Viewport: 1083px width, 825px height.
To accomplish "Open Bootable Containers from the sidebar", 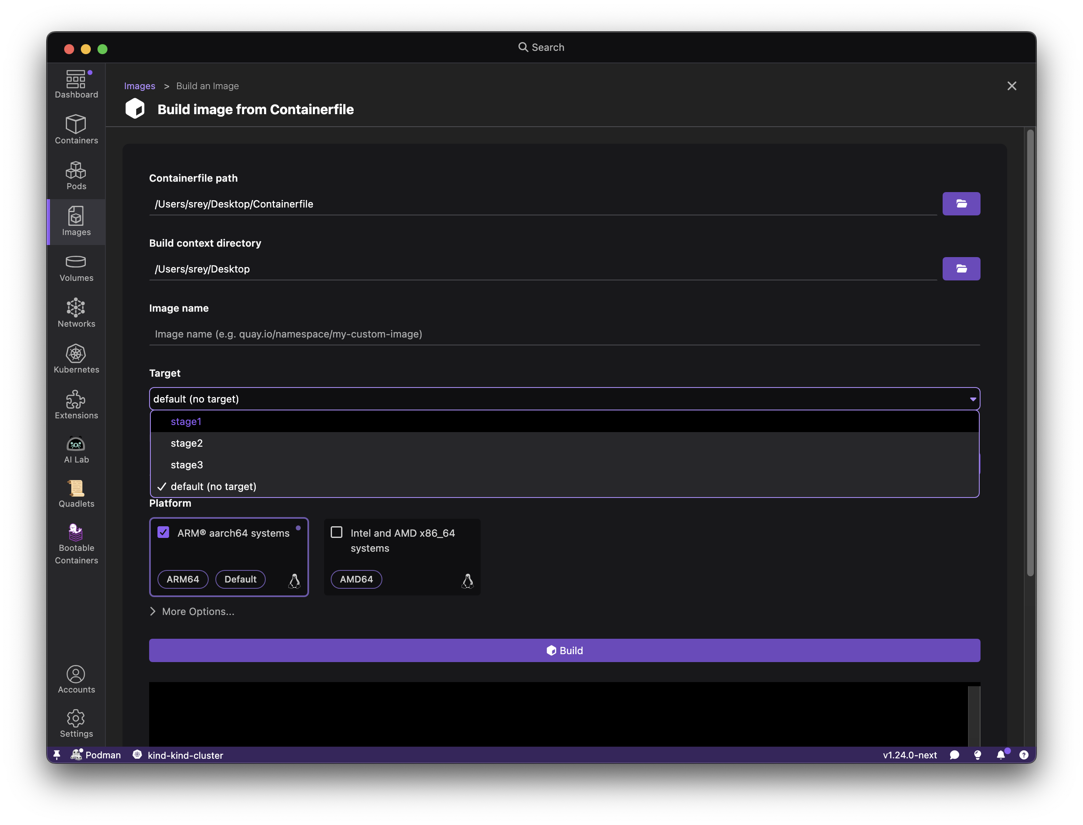I will coord(76,544).
